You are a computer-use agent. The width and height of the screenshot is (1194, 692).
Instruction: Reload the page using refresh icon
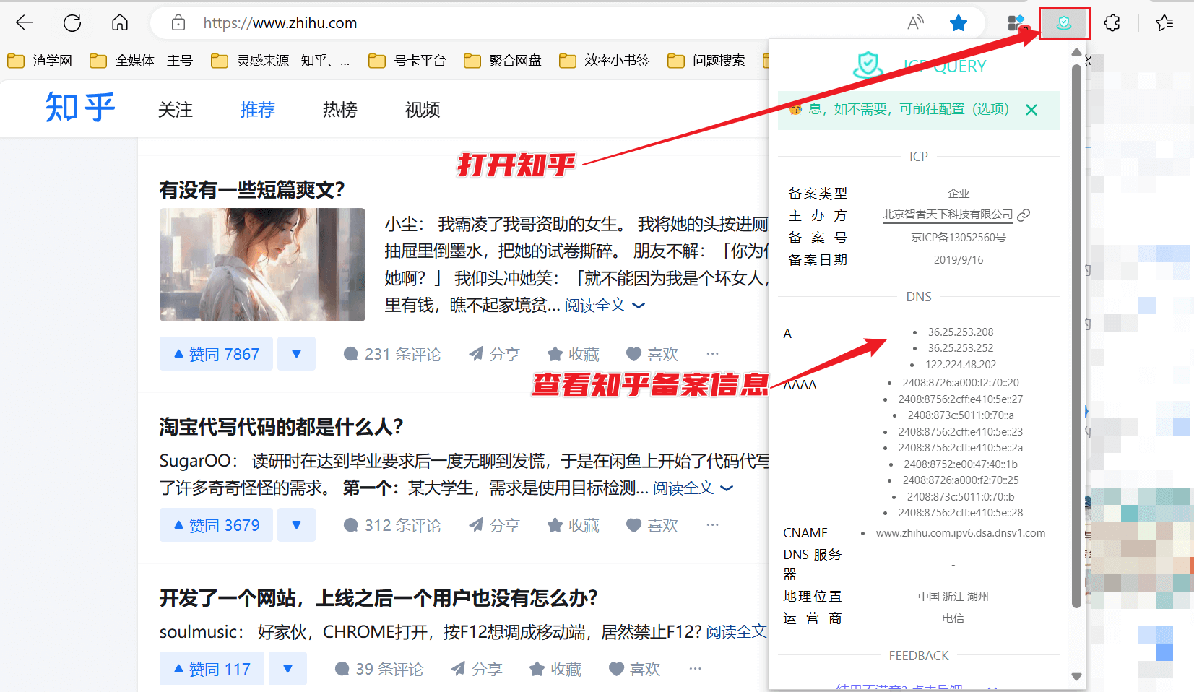pos(72,22)
